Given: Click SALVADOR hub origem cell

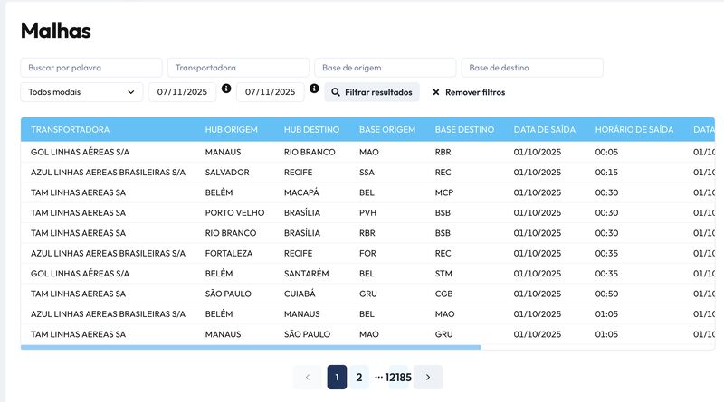Looking at the screenshot, I should (x=227, y=173).
